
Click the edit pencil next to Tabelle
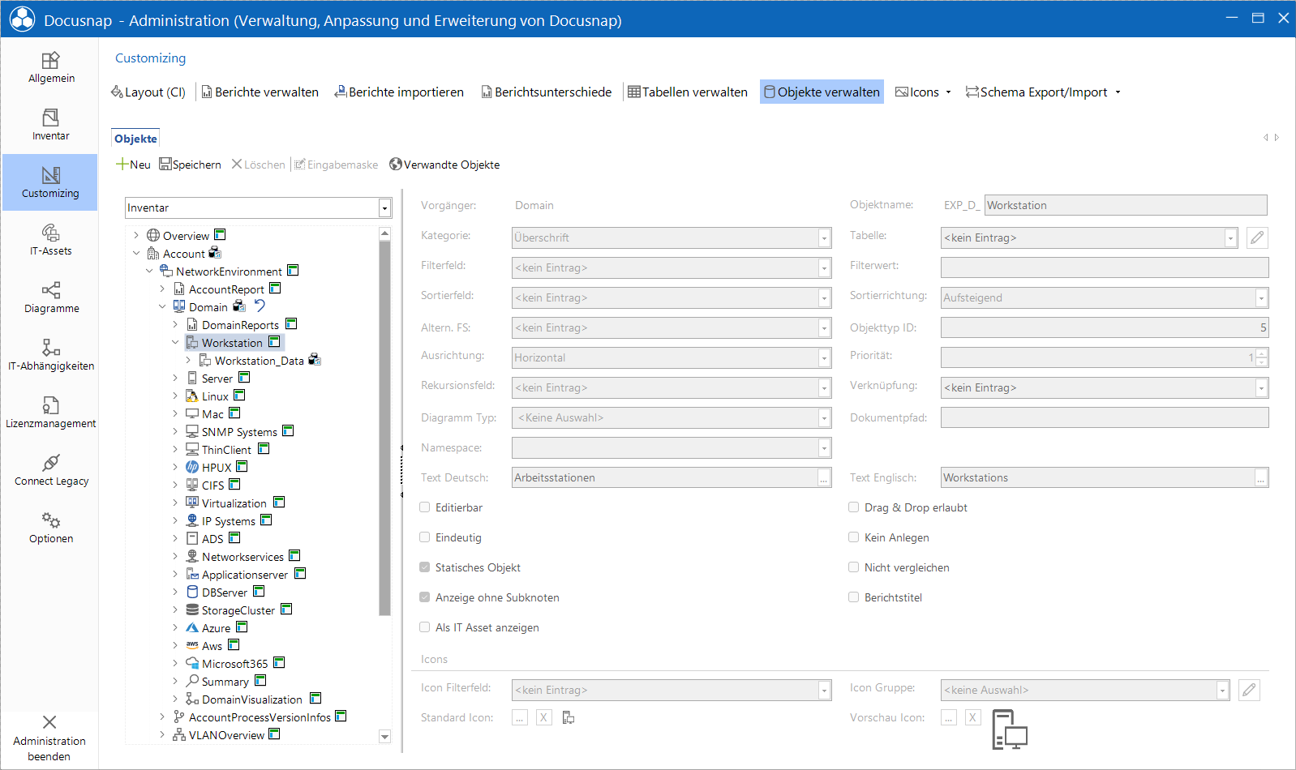(1257, 237)
